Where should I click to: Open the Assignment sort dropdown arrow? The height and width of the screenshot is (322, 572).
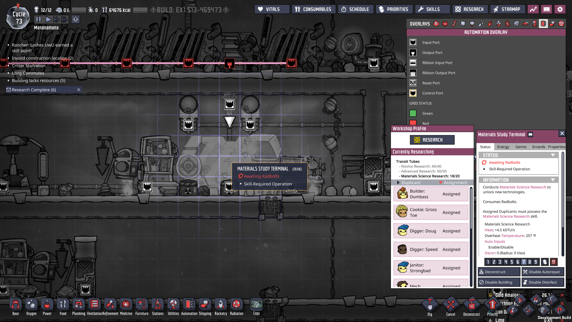[x=441, y=182]
